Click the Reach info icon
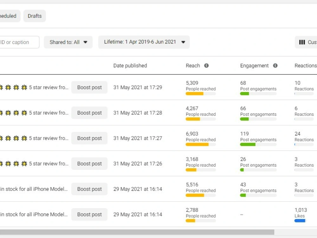Image resolution: width=317 pixels, height=238 pixels. tap(206, 66)
